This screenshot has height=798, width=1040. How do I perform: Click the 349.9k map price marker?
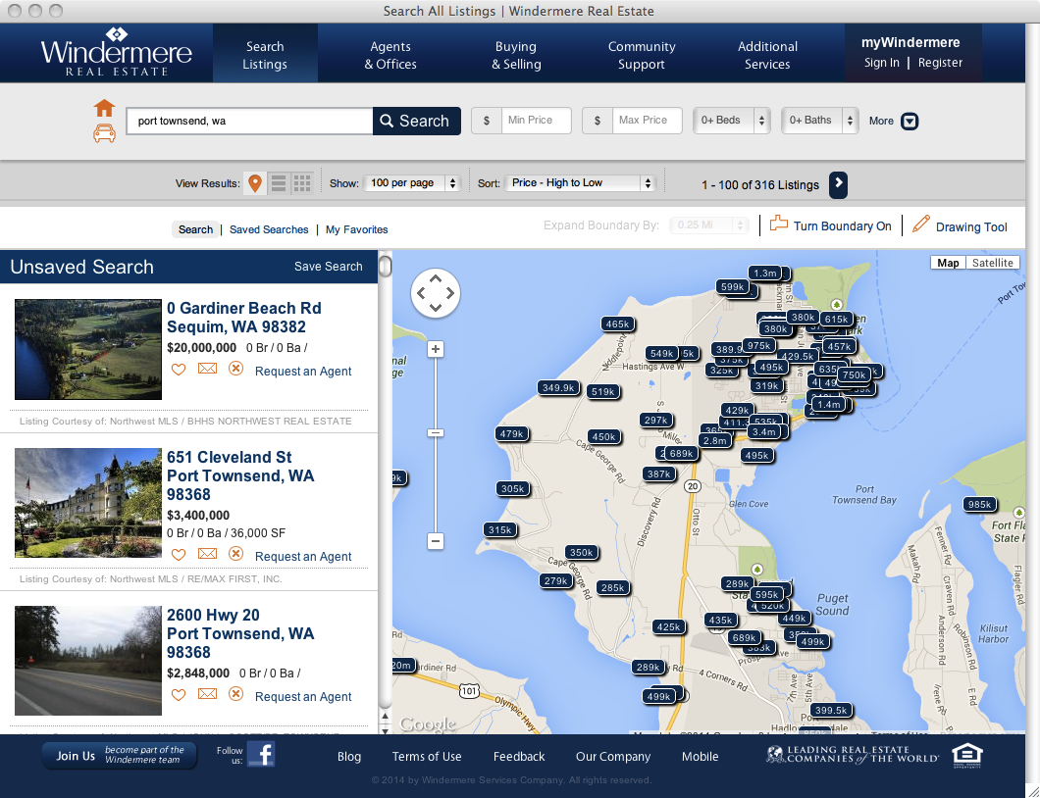tap(558, 388)
